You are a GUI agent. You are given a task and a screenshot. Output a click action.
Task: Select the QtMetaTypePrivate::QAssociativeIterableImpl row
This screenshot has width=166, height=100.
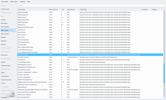point(90,82)
